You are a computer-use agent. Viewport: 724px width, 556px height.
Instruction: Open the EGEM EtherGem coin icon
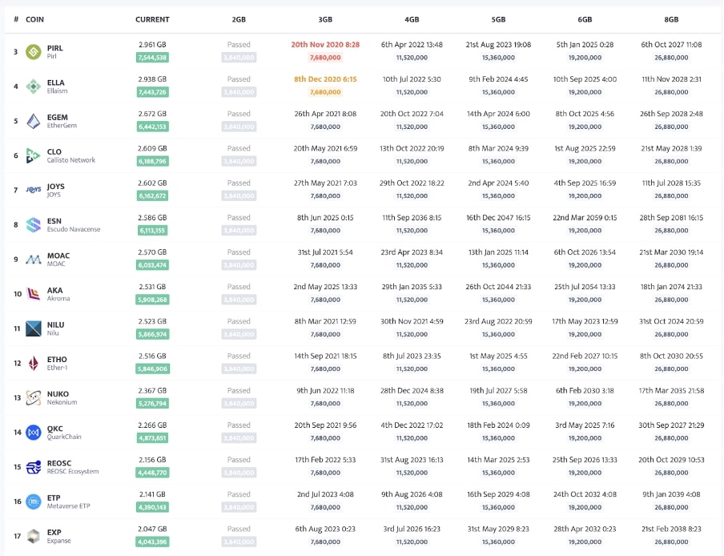34,121
